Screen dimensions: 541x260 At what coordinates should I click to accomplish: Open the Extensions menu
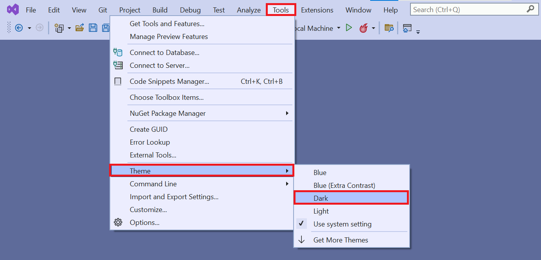click(317, 10)
